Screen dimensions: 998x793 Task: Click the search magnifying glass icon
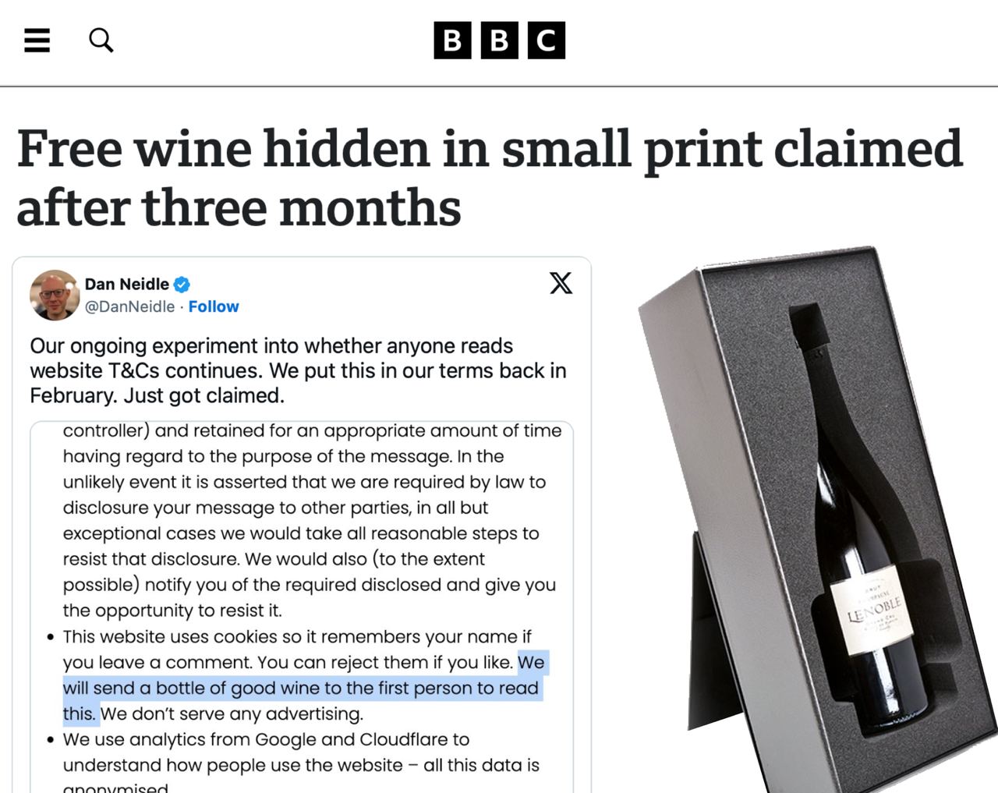pos(101,40)
